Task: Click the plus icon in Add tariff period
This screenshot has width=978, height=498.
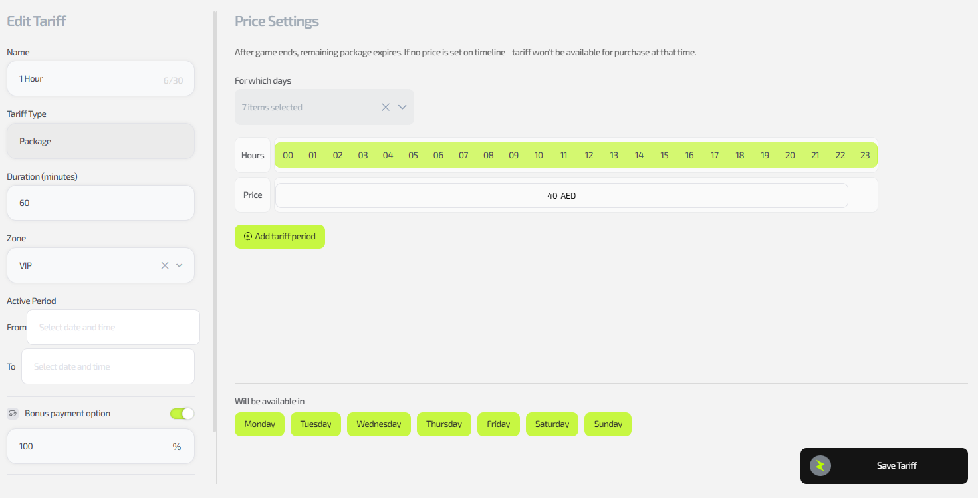Action: click(248, 237)
